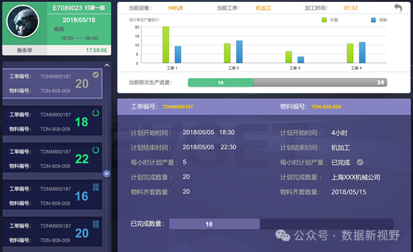Click the processing time 01:32
This screenshot has height=252, width=413.
[x=351, y=8]
